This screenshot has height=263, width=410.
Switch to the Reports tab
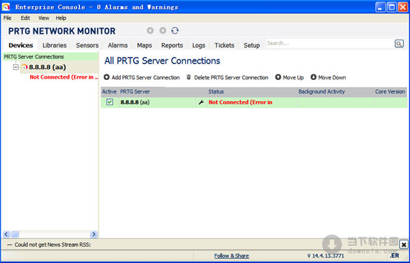coord(172,45)
